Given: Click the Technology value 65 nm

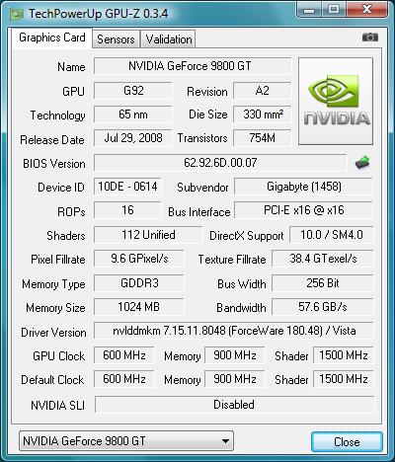Looking at the screenshot, I should 133,115.
